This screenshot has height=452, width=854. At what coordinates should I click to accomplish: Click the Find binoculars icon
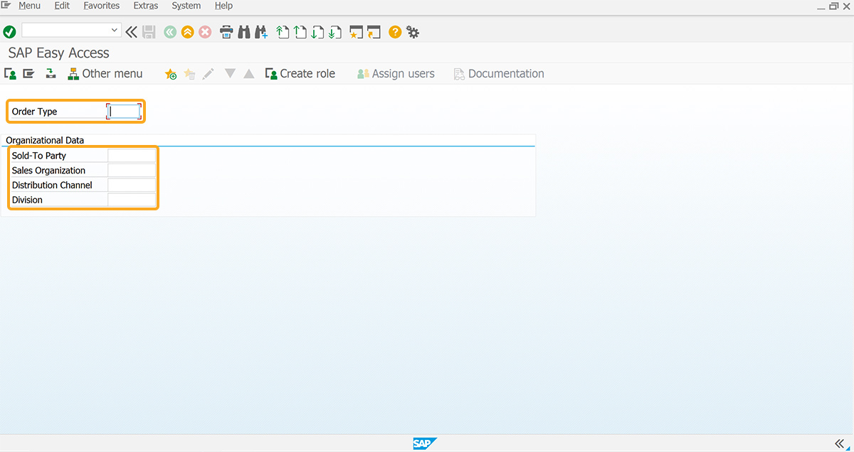coord(244,31)
